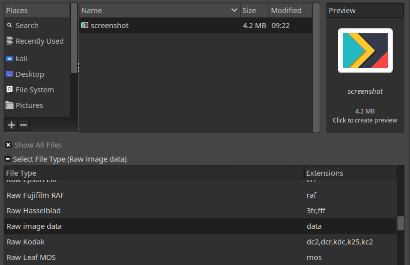Add a bookmark with plus button
The width and height of the screenshot is (410, 265).
[12, 125]
